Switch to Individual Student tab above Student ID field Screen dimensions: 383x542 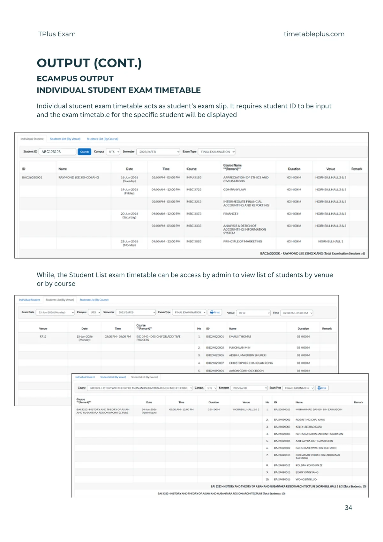pos(32,139)
